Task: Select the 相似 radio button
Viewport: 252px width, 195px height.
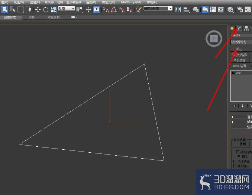Action: pyautogui.click(x=239, y=156)
